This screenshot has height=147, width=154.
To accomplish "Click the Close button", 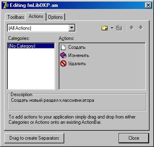I will 134,138.
